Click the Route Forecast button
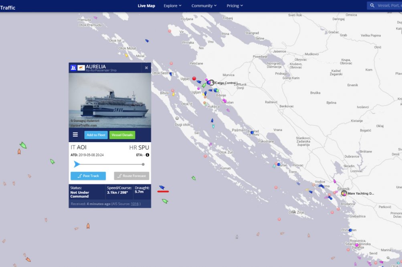The image size is (402, 267). [x=131, y=176]
